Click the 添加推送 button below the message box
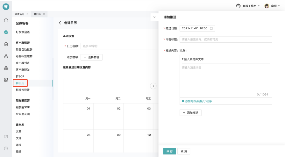 pos(190,113)
